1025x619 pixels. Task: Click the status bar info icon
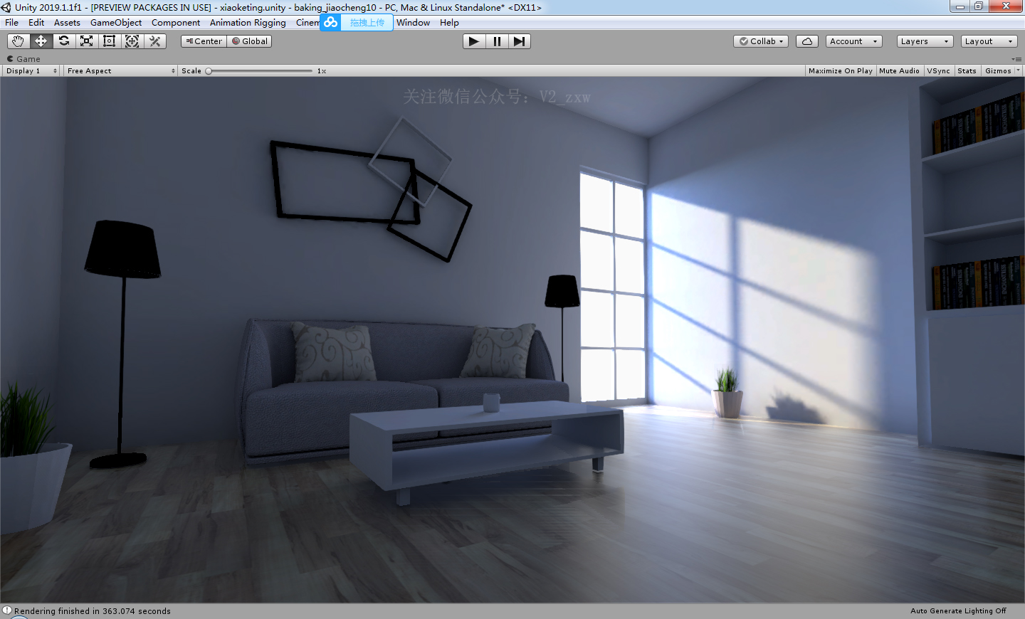point(7,610)
